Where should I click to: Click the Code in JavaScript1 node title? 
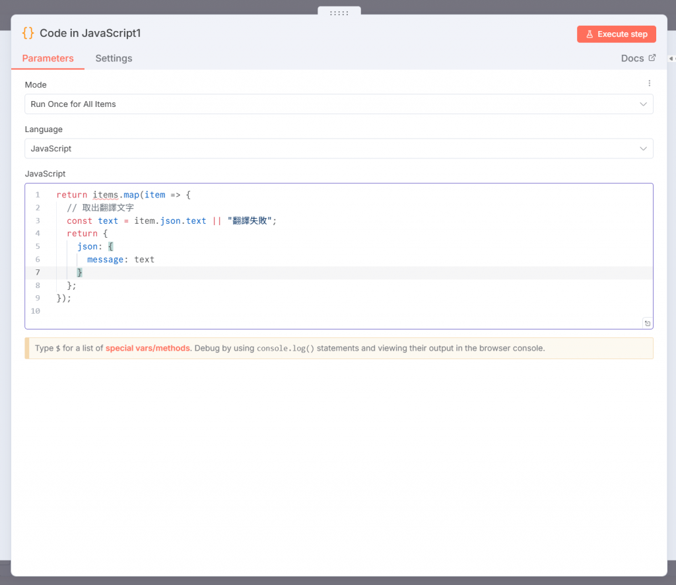(x=90, y=33)
